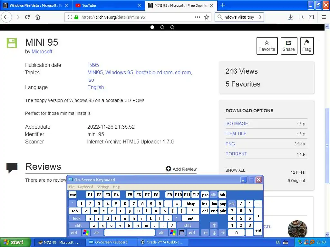Open the browser home page icon
The width and height of the screenshot is (330, 247).
point(38,17)
